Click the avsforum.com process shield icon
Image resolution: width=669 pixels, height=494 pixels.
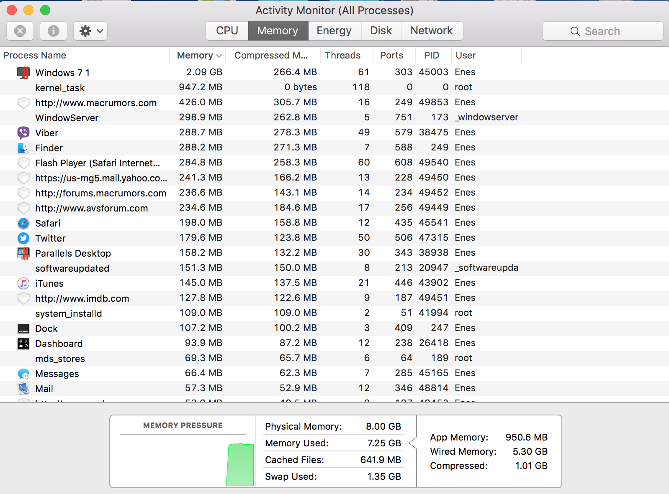click(x=23, y=208)
